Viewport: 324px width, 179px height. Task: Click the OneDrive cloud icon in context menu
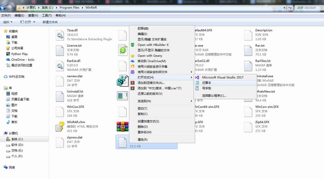pos(133,61)
